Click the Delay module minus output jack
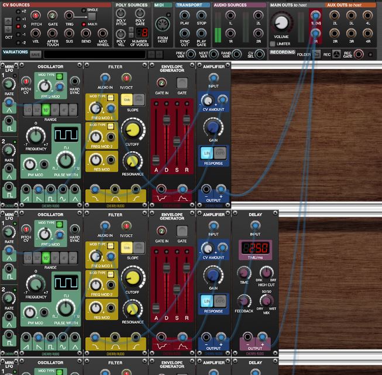Screen dimensions: 382x375 tap(247, 337)
